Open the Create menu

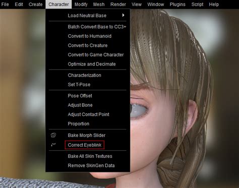[35, 4]
